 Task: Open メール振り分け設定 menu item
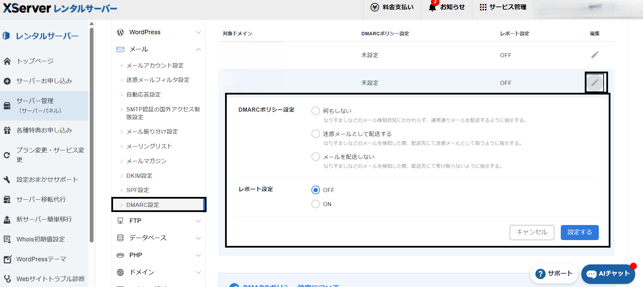[x=152, y=132]
